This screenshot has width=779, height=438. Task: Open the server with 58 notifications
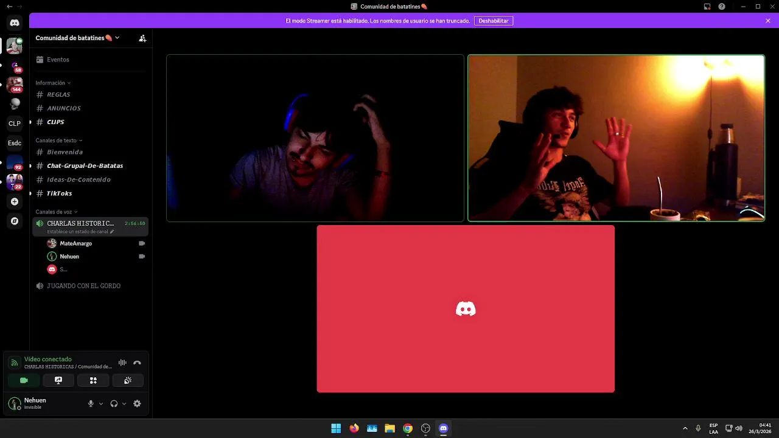pyautogui.click(x=15, y=65)
